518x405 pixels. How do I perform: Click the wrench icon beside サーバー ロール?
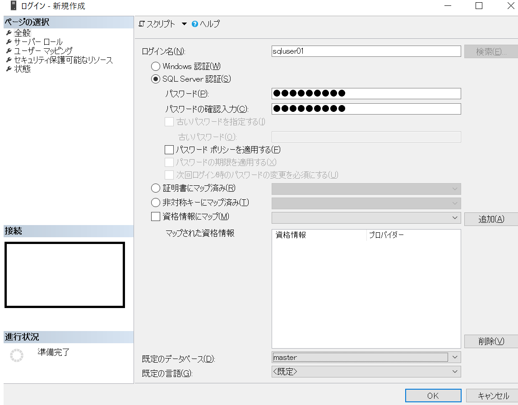(x=8, y=41)
